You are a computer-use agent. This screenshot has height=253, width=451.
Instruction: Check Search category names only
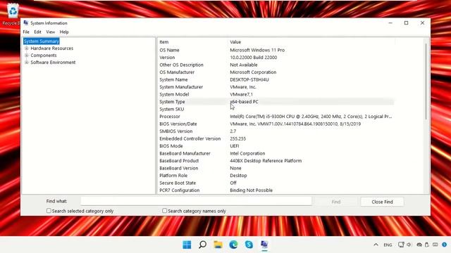(x=164, y=211)
